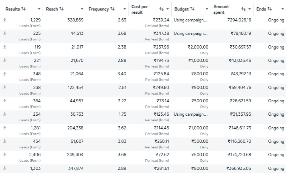
Task: Select reach value 122,454
Action: pos(76,88)
